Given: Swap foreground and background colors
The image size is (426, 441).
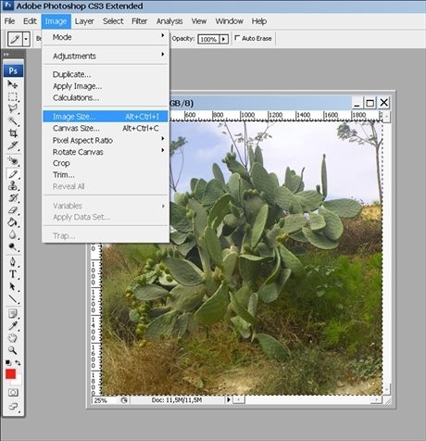Looking at the screenshot, I should [x=18, y=362].
